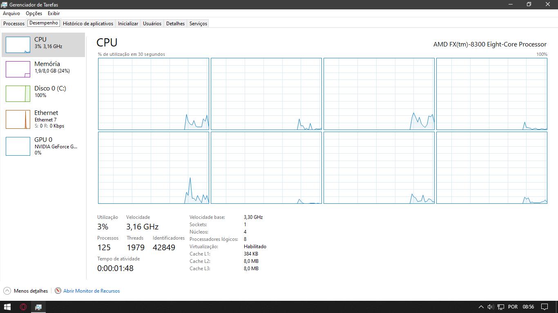
Task: Click the Núcleos label
Action: tap(199, 232)
